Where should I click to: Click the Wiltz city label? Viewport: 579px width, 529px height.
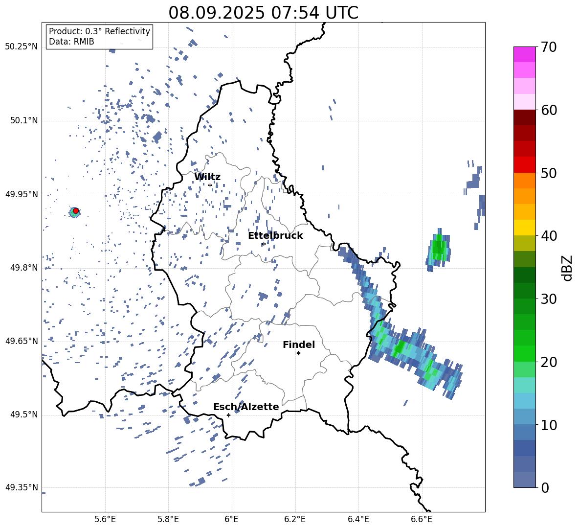coord(207,177)
